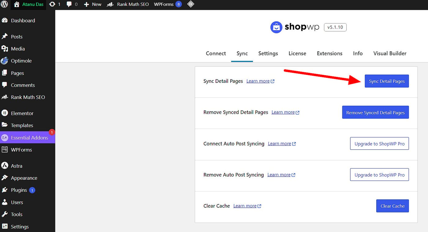Open the comments bubble icon in the admin bar
Screen dimensions: 428x232
(72, 4)
